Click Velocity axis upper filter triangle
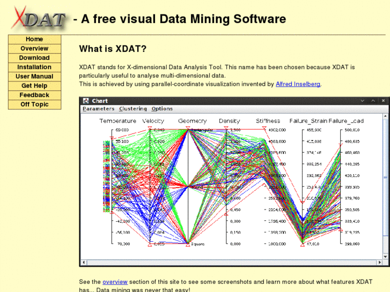 pyautogui.click(x=150, y=128)
